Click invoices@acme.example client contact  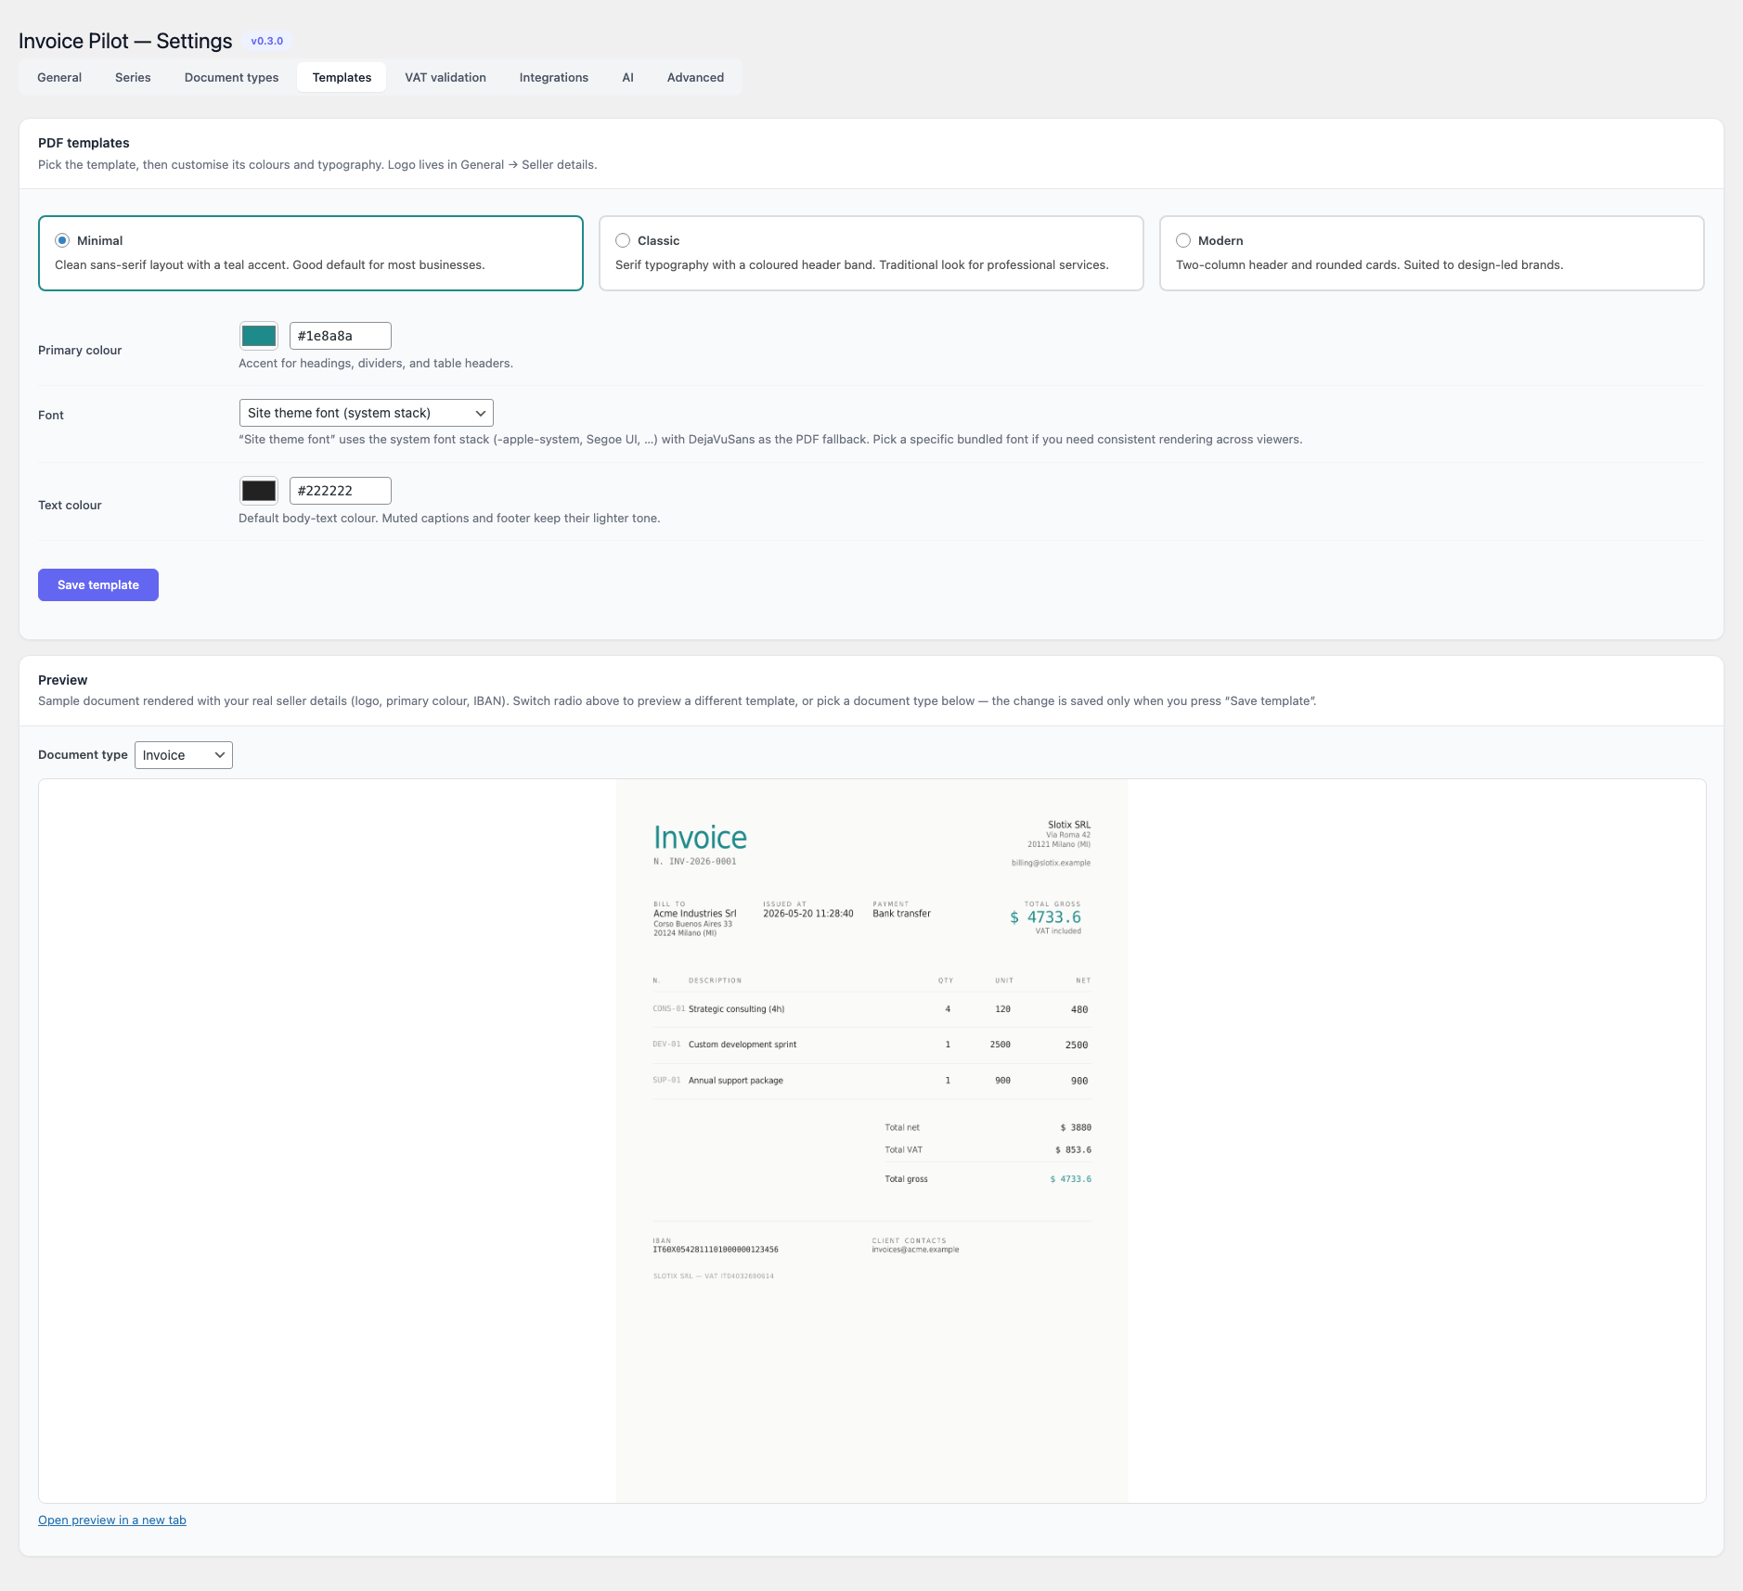[x=915, y=1250]
